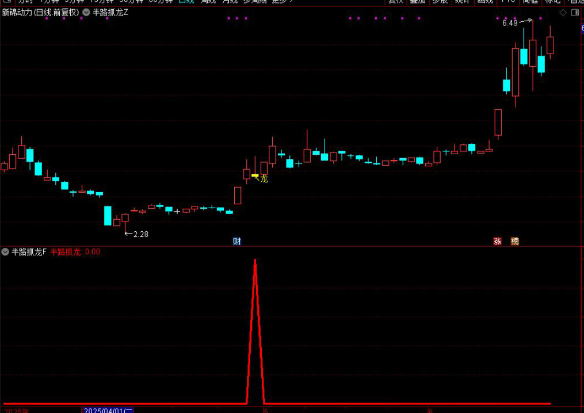The image size is (584, 413).
Task: Switch to the 周线 weekly period tab
Action: tap(208, 2)
